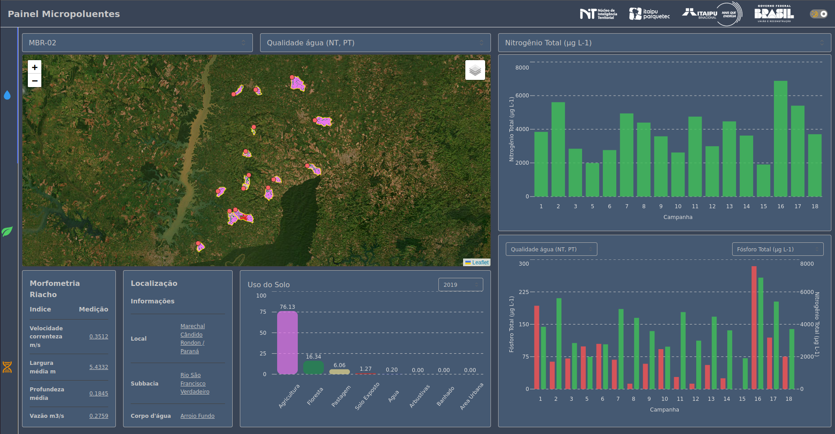
Task: Click the Itaipu Parquetec logo
Action: point(649,14)
